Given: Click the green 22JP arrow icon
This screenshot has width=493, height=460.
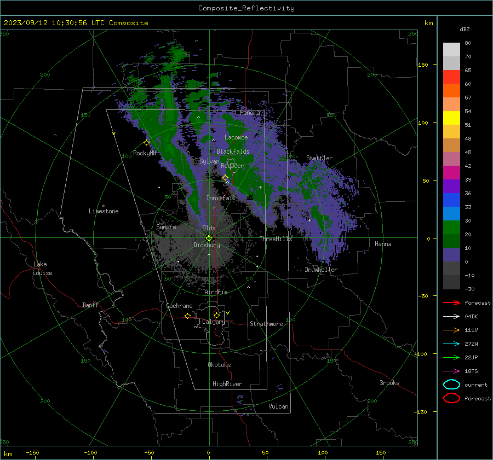Looking at the screenshot, I should click(x=451, y=357).
